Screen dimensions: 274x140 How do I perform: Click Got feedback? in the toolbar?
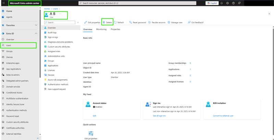[196, 22]
